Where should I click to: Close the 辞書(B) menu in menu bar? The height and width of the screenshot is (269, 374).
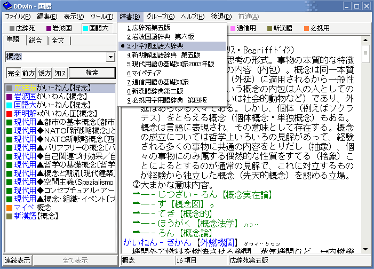(130, 17)
